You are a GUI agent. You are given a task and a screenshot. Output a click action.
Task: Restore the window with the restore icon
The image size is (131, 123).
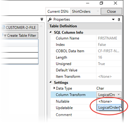pos(101,3)
